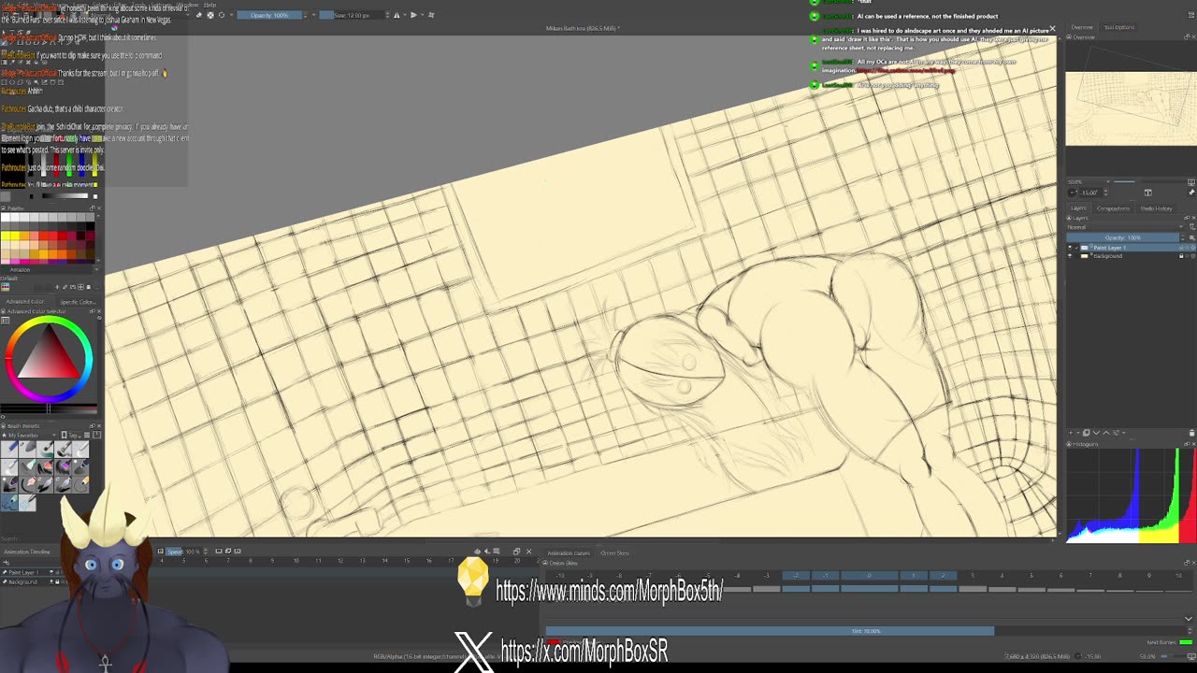Screen dimensions: 1197x673
Task: Switch to the Undo History tab
Action: click(x=1157, y=208)
